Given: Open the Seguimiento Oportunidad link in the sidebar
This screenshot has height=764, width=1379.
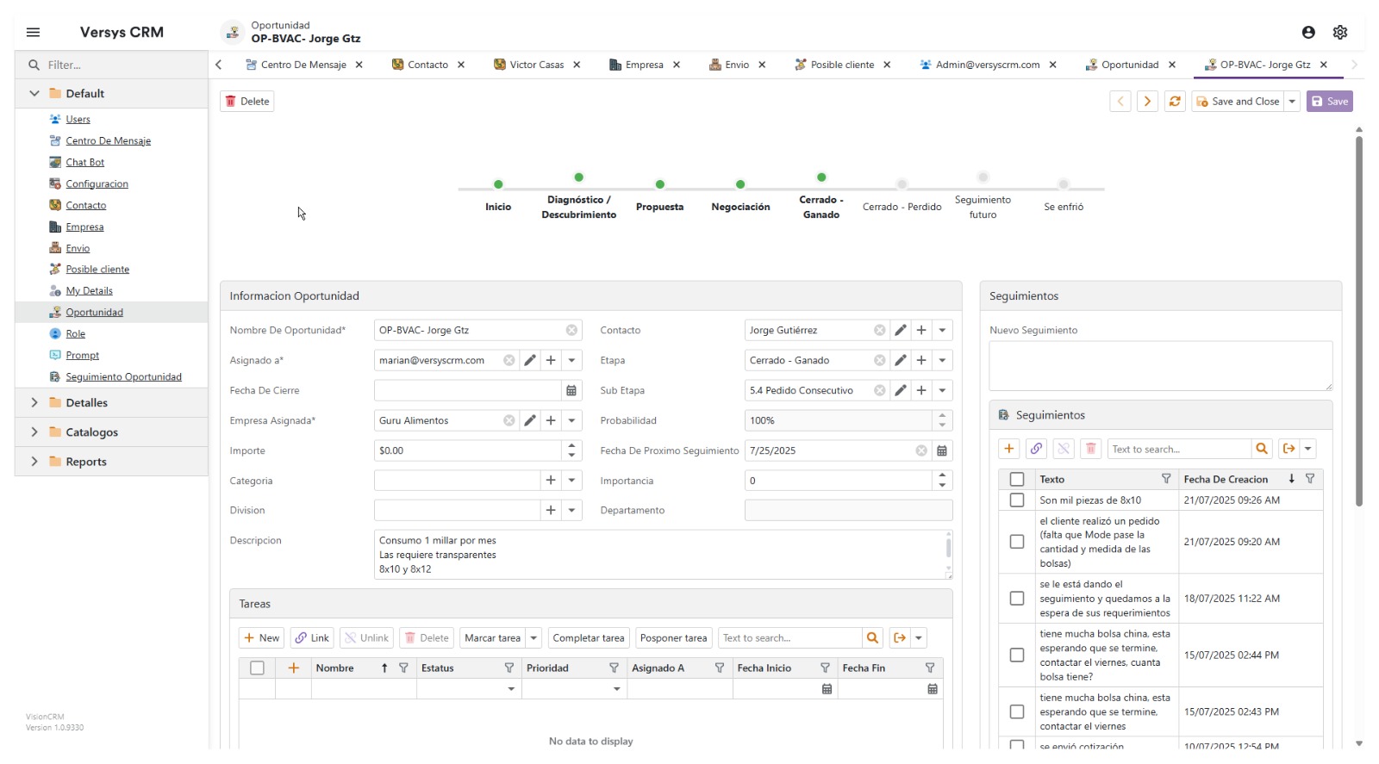Looking at the screenshot, I should 123,377.
